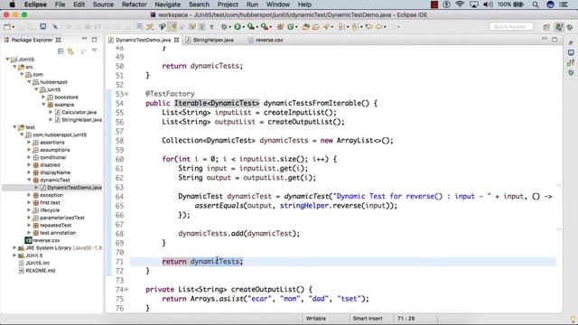The image size is (578, 325).
Task: Select StringHelper.java in Package Explorer
Action: [x=81, y=120]
